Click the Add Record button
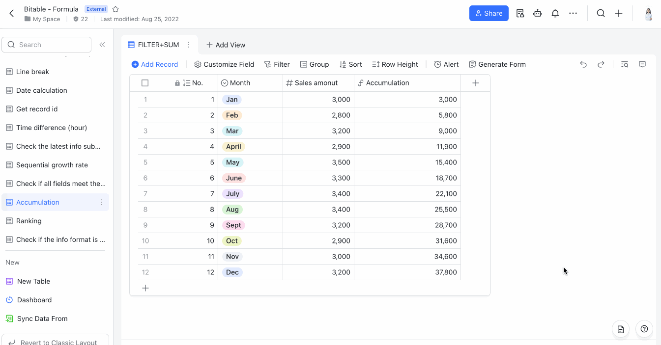Viewport: 661px width, 345px height. click(155, 64)
